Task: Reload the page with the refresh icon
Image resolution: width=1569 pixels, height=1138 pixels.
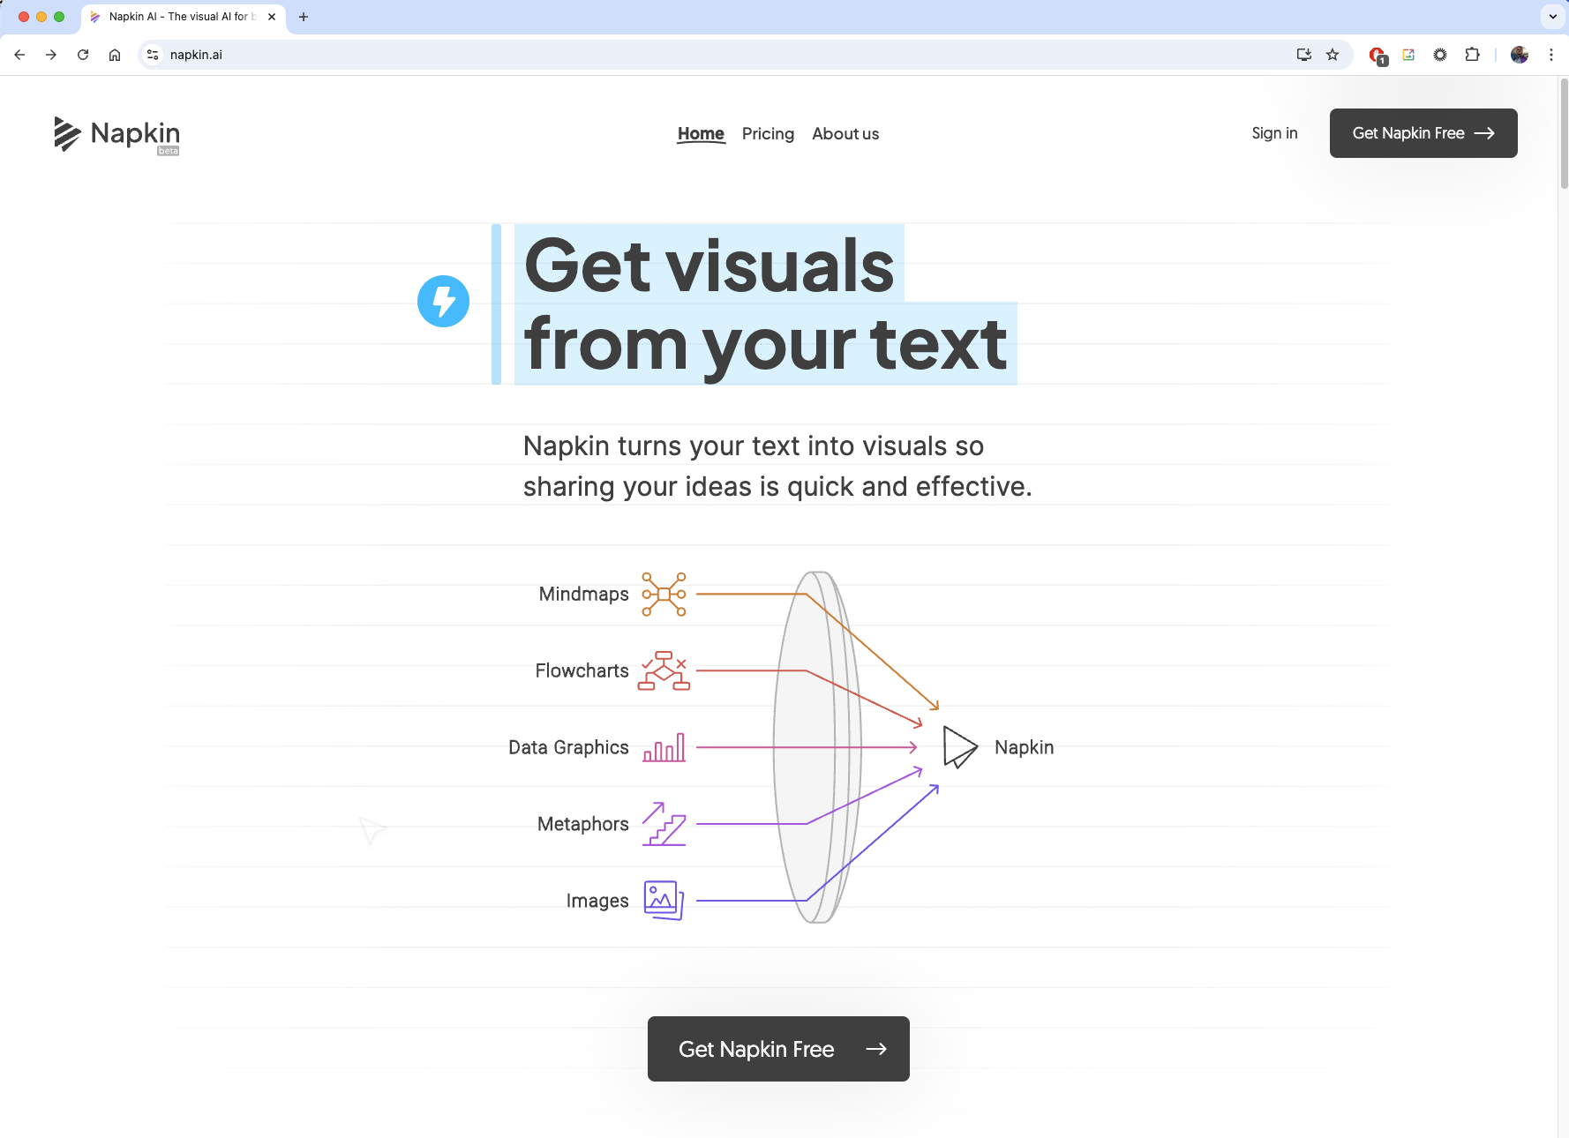Action: click(83, 55)
